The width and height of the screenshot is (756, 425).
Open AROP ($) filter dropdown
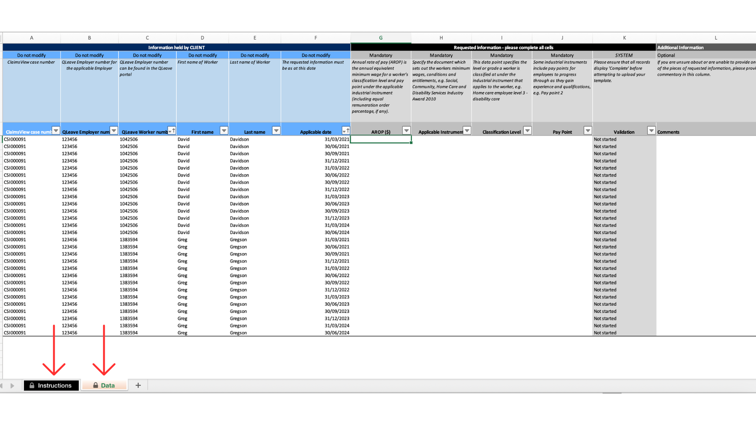(406, 131)
